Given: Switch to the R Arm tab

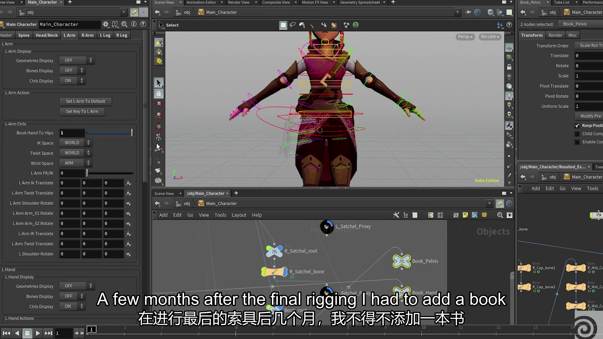Looking at the screenshot, I should 87,35.
